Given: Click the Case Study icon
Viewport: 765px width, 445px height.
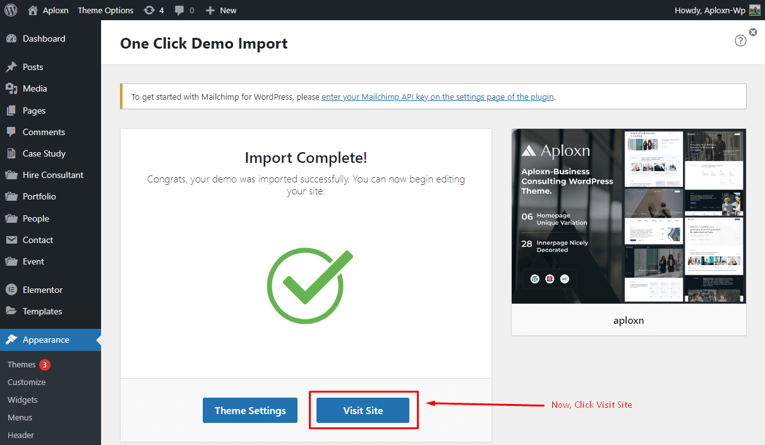Looking at the screenshot, I should [x=11, y=153].
